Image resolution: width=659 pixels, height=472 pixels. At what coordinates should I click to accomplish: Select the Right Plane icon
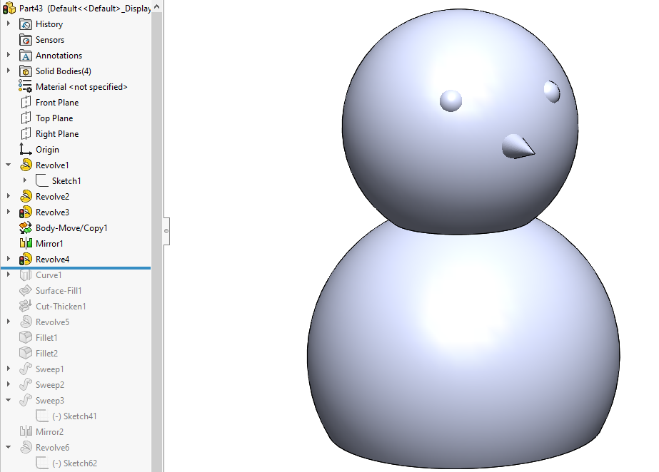(26, 134)
